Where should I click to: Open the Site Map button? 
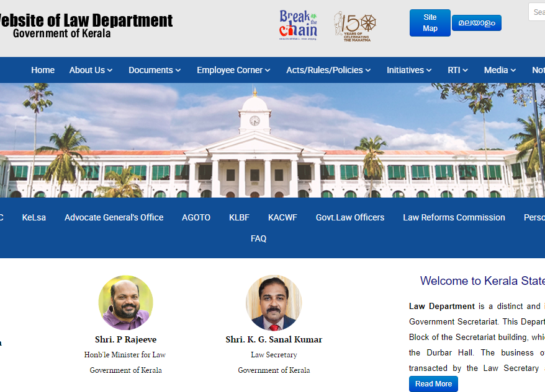coord(430,23)
